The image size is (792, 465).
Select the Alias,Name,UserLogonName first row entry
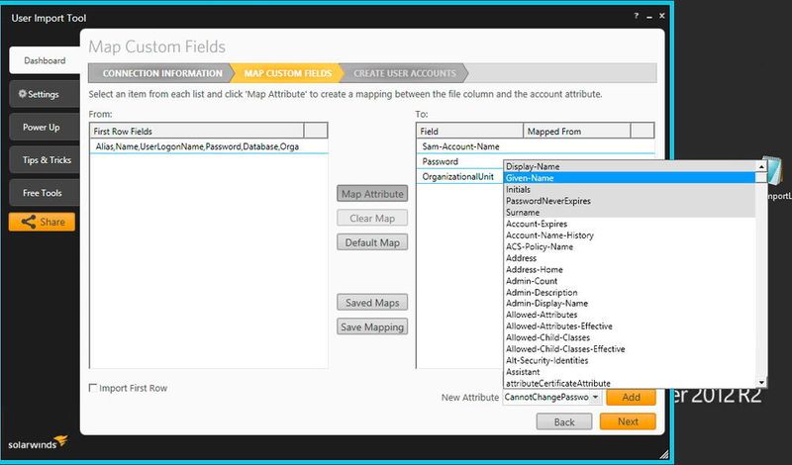coord(209,146)
